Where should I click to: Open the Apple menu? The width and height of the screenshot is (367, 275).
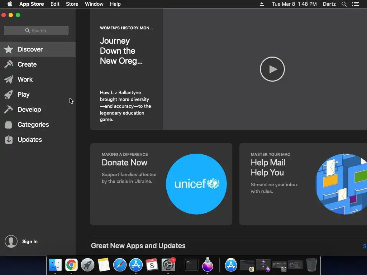pos(10,4)
